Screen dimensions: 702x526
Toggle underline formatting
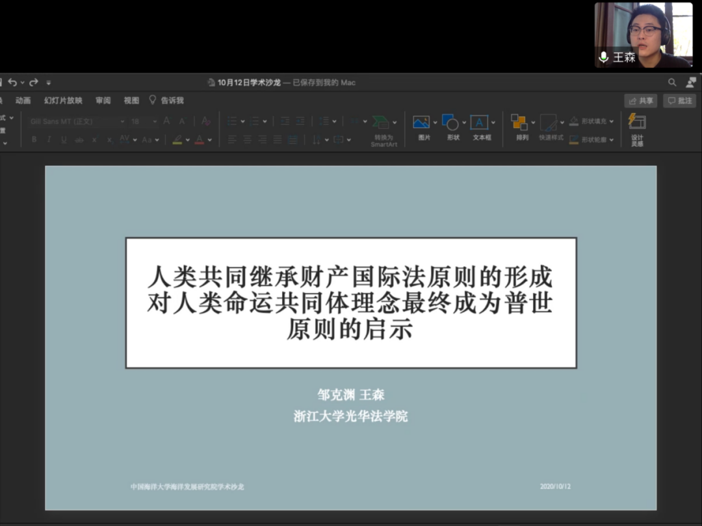coord(64,140)
